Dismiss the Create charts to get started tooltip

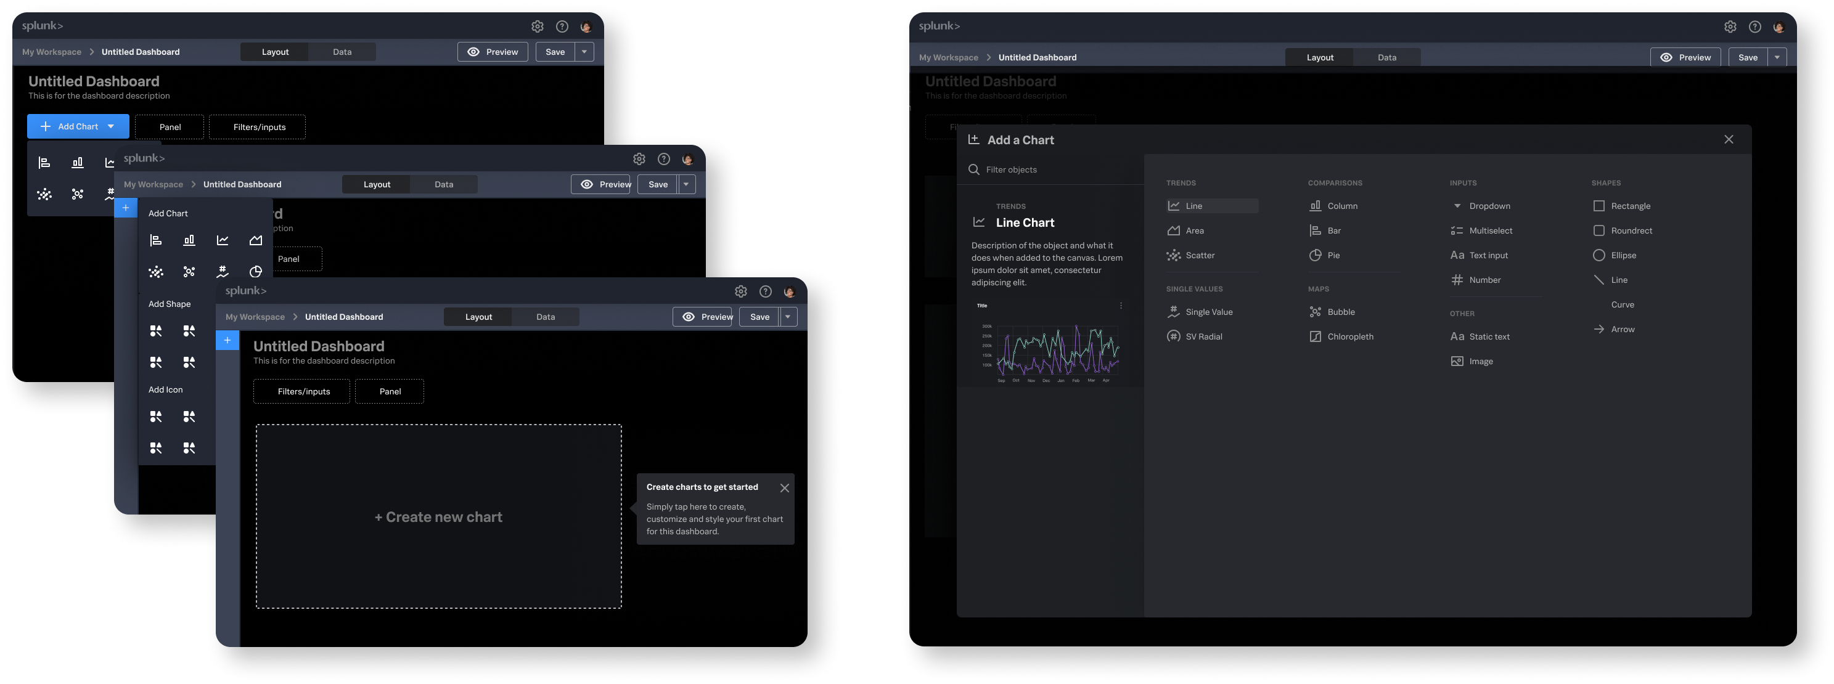click(784, 488)
